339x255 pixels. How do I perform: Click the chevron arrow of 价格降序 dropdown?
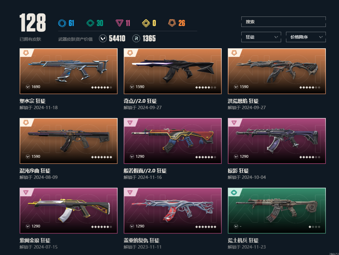[321, 37]
